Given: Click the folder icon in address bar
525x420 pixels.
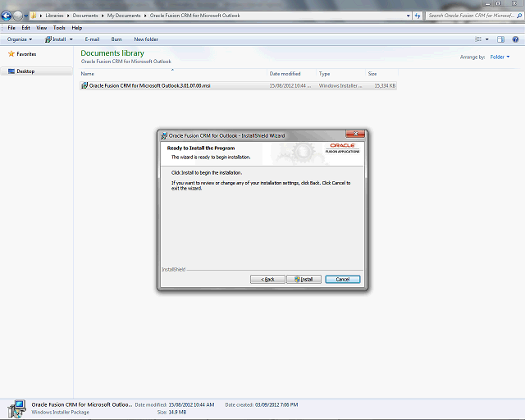Looking at the screenshot, I should (34, 16).
